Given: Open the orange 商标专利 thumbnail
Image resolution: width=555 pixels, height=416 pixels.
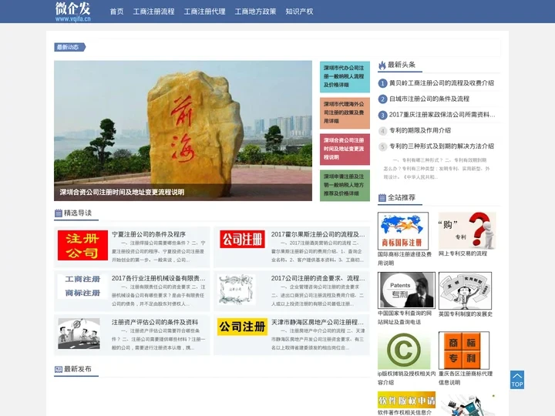Looking at the screenshot, I should (464, 351).
